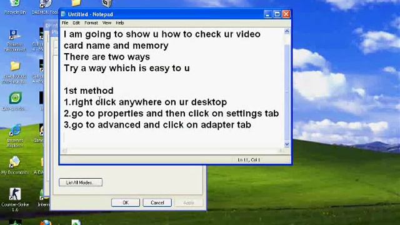The height and width of the screenshot is (225, 400).
Task: Click line '2.go to properties and then click'
Action: [x=171, y=113]
